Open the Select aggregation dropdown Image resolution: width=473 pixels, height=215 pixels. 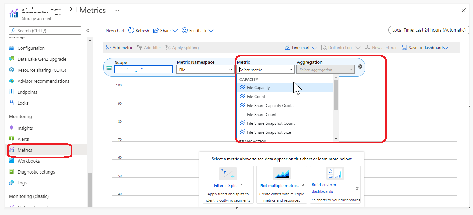click(326, 70)
